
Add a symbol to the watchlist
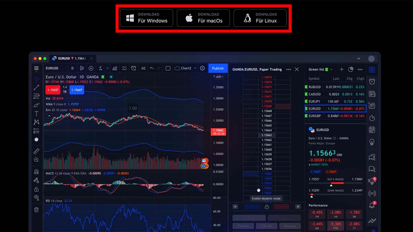(x=341, y=69)
